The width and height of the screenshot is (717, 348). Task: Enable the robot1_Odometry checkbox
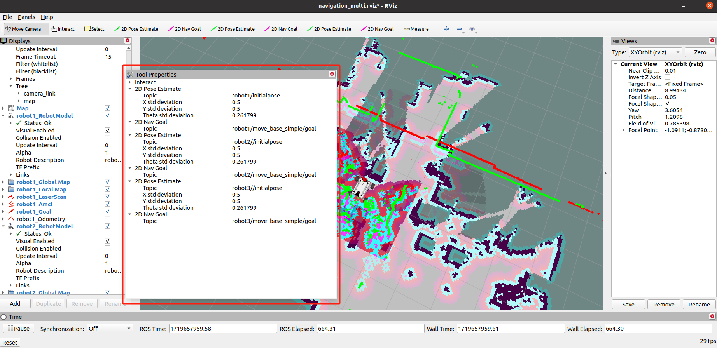tap(108, 219)
